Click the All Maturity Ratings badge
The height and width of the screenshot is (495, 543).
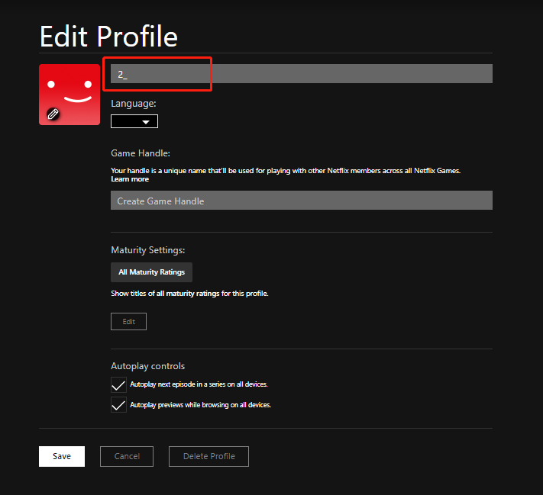[x=151, y=272]
